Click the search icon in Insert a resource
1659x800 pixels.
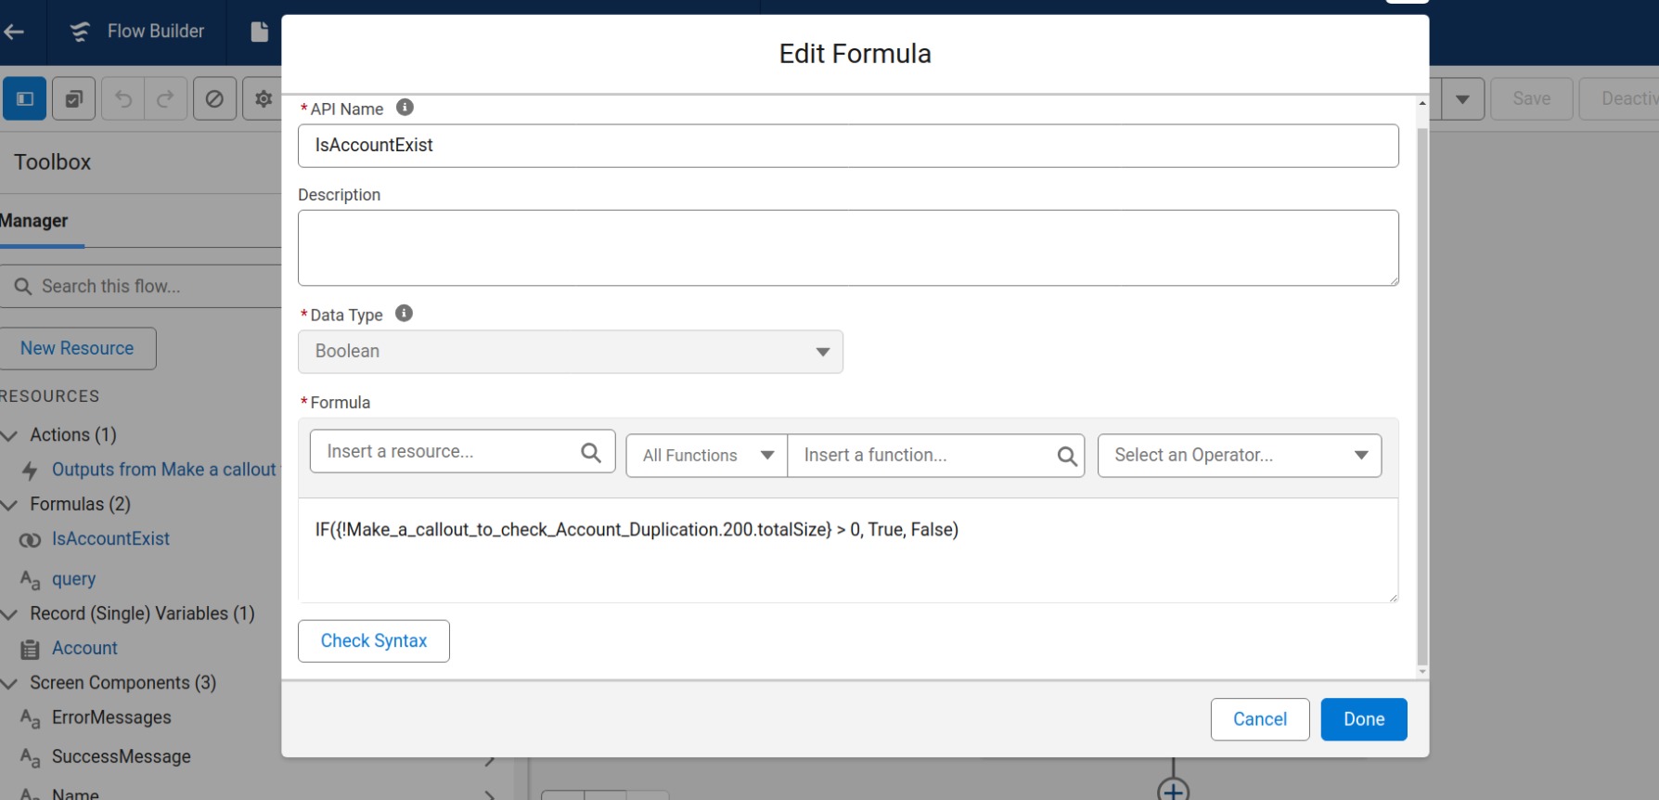590,452
